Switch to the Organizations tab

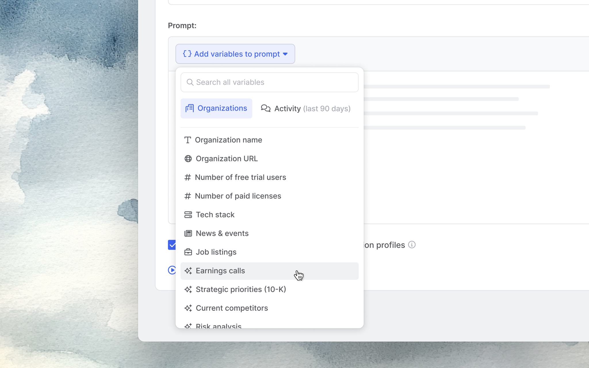coord(216,108)
